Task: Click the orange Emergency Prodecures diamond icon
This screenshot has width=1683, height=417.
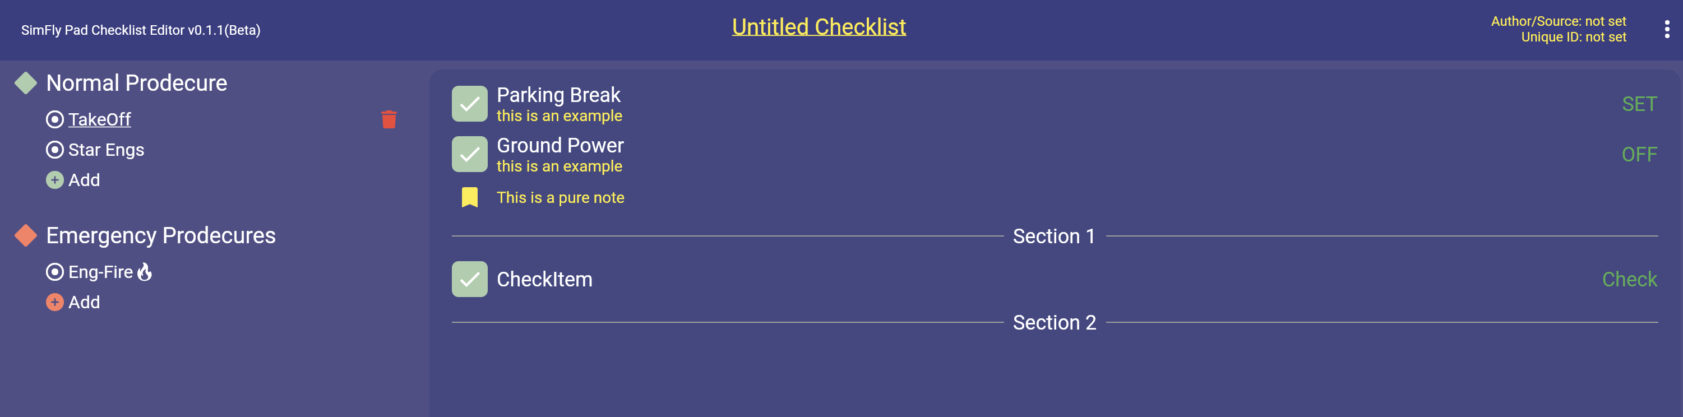Action: 25,235
